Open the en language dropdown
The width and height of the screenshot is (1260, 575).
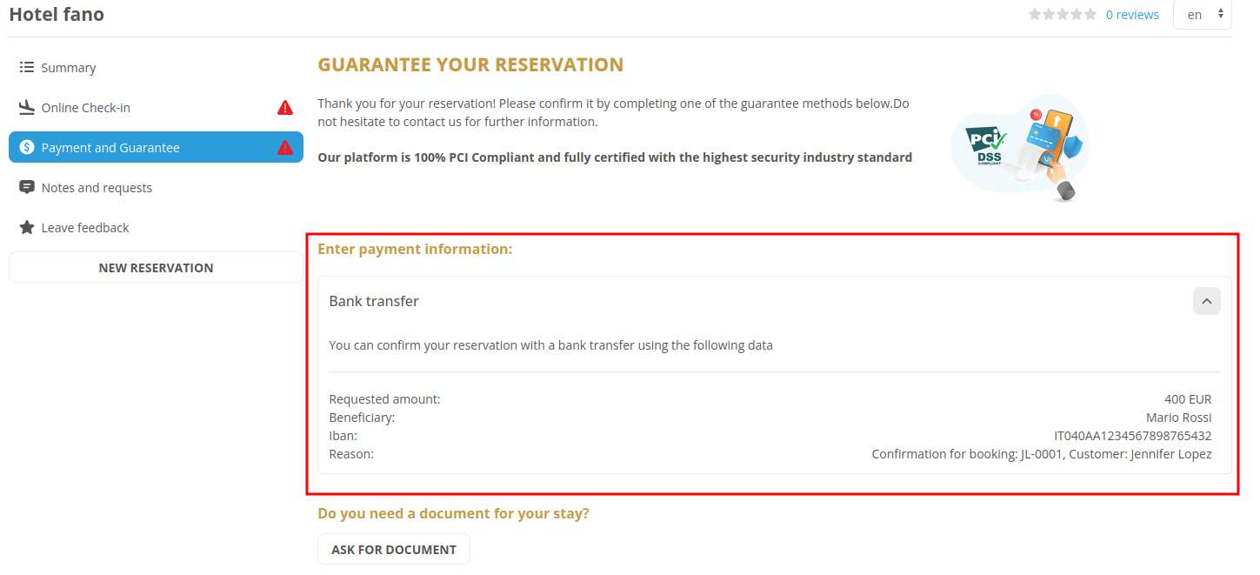(1203, 15)
